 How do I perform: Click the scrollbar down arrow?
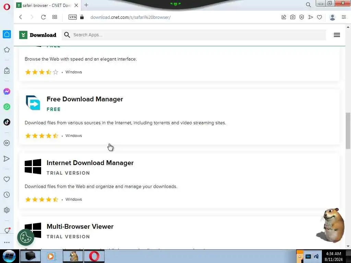348,246
